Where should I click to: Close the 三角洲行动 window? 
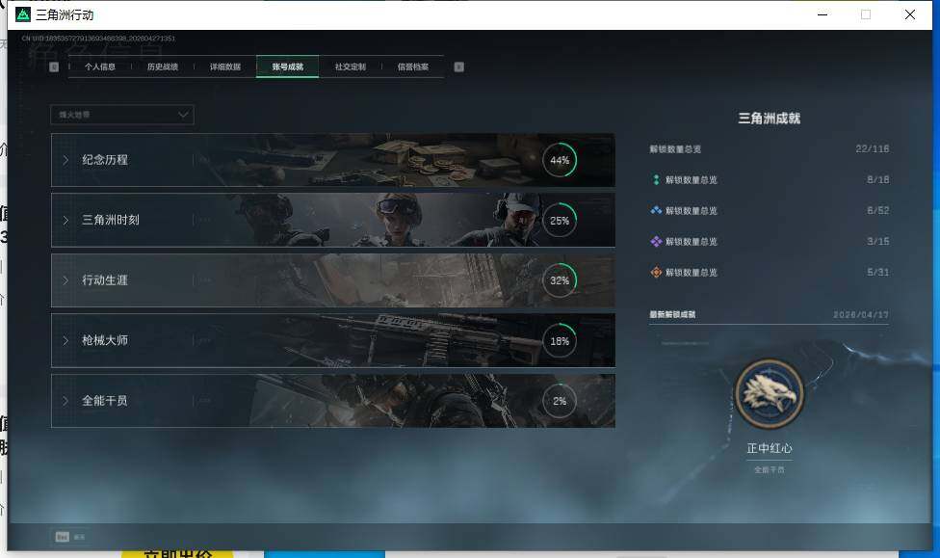910,14
